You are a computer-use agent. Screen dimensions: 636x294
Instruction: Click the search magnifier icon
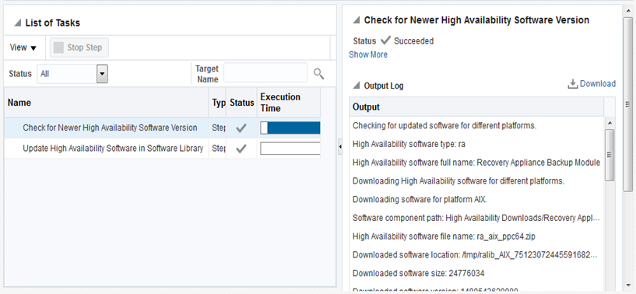click(x=319, y=73)
